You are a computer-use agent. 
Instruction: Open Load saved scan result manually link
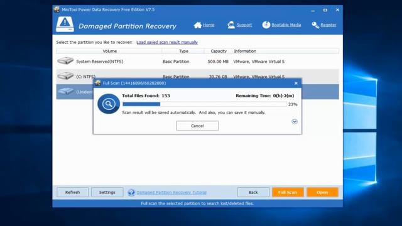coord(167,42)
